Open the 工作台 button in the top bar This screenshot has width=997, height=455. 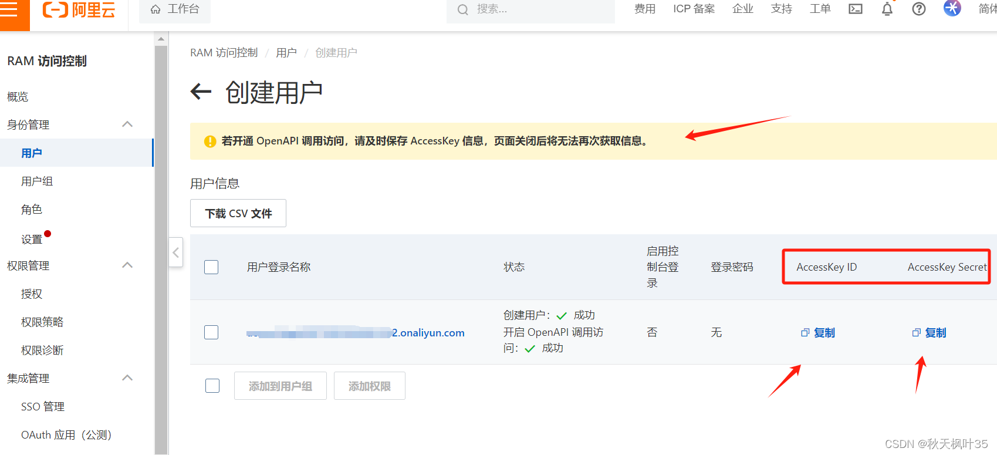(x=175, y=9)
